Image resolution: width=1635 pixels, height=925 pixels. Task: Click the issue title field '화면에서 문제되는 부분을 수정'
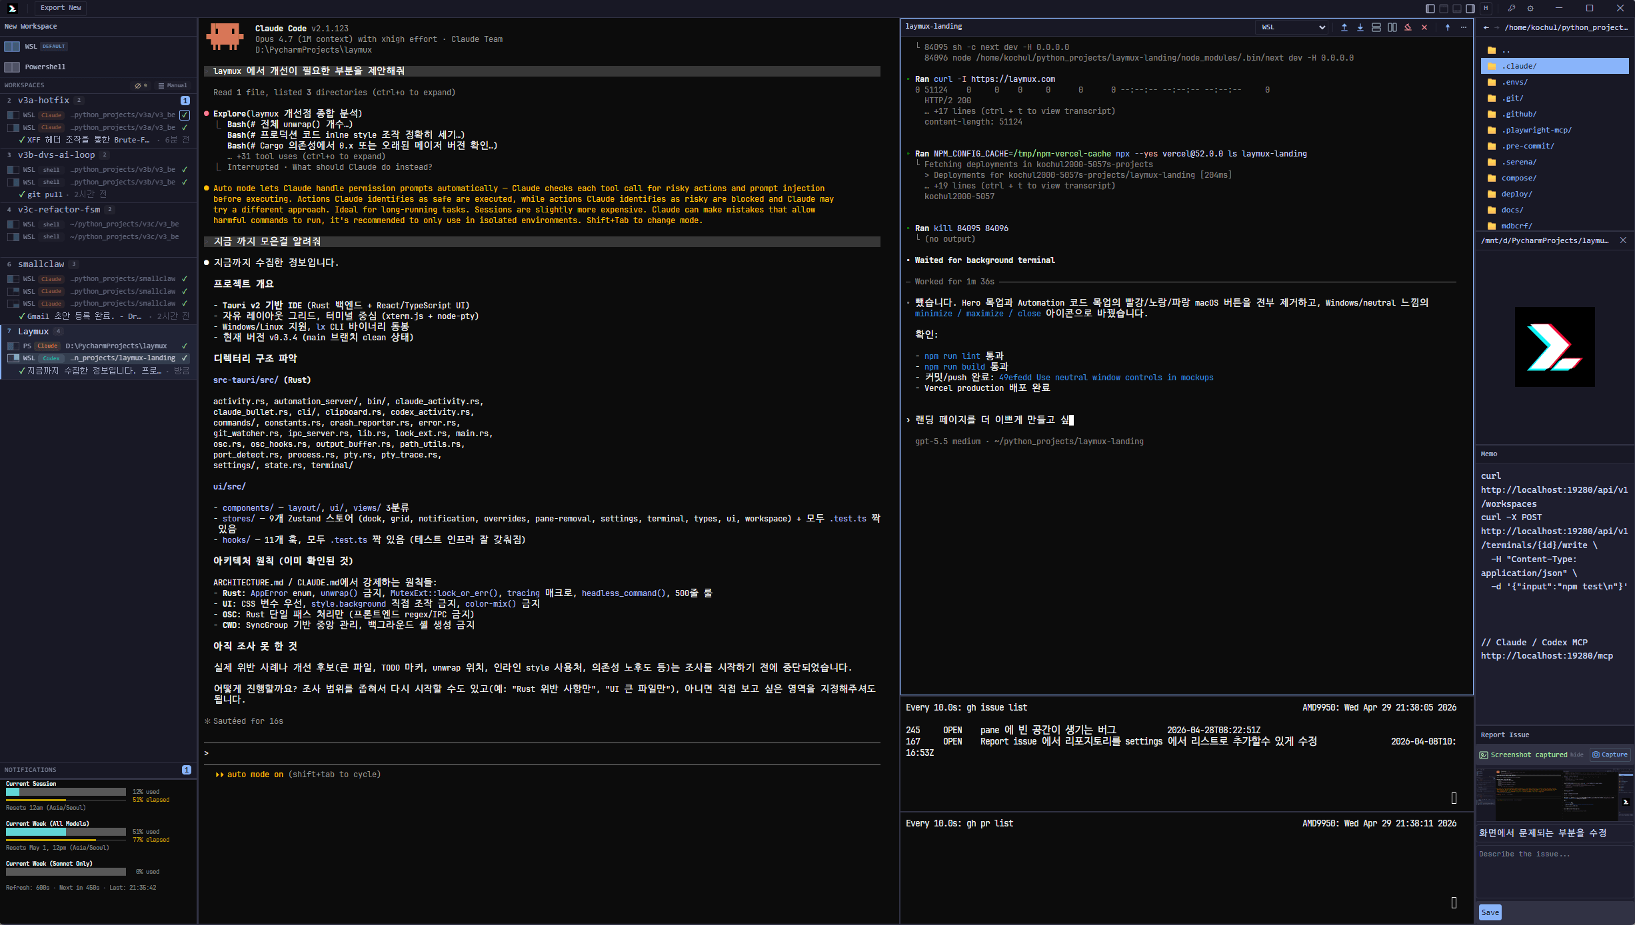(x=1554, y=832)
